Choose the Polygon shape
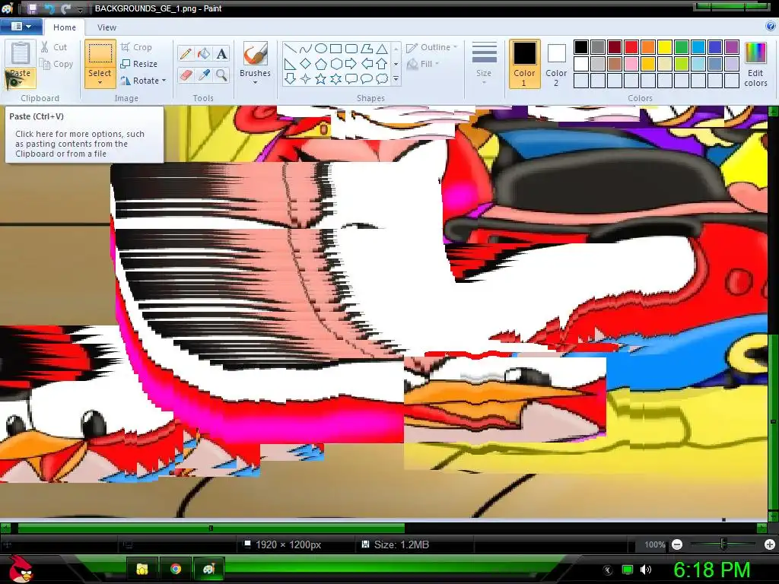 point(366,49)
